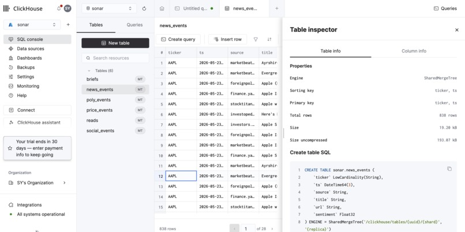The height and width of the screenshot is (232, 465).
Task: Click Create query button
Action: click(178, 39)
